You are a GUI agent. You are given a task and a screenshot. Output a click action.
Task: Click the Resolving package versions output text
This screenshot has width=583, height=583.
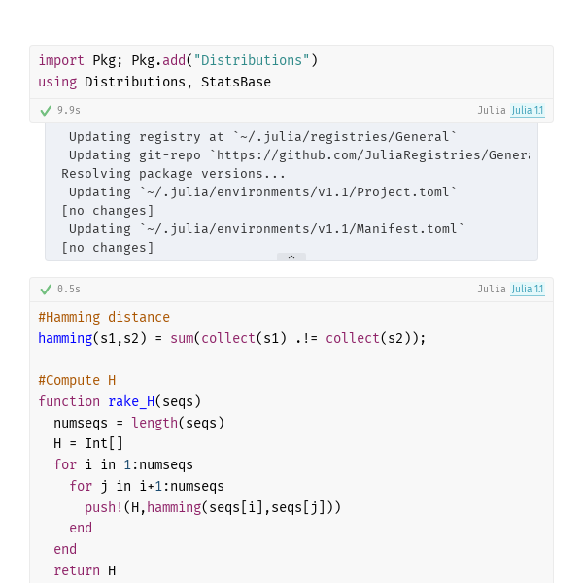(x=174, y=174)
